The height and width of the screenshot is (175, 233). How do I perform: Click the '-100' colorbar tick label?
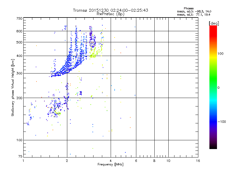(222, 122)
